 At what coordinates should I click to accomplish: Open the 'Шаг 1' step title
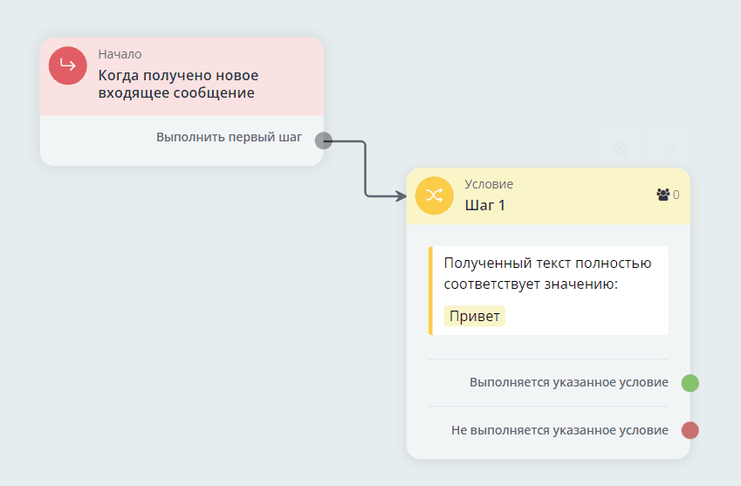pyautogui.click(x=484, y=206)
